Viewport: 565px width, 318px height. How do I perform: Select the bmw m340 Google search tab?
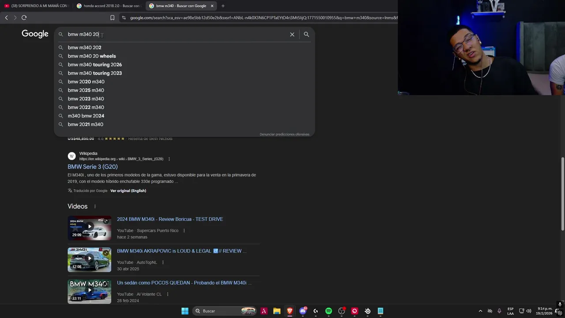pyautogui.click(x=181, y=6)
